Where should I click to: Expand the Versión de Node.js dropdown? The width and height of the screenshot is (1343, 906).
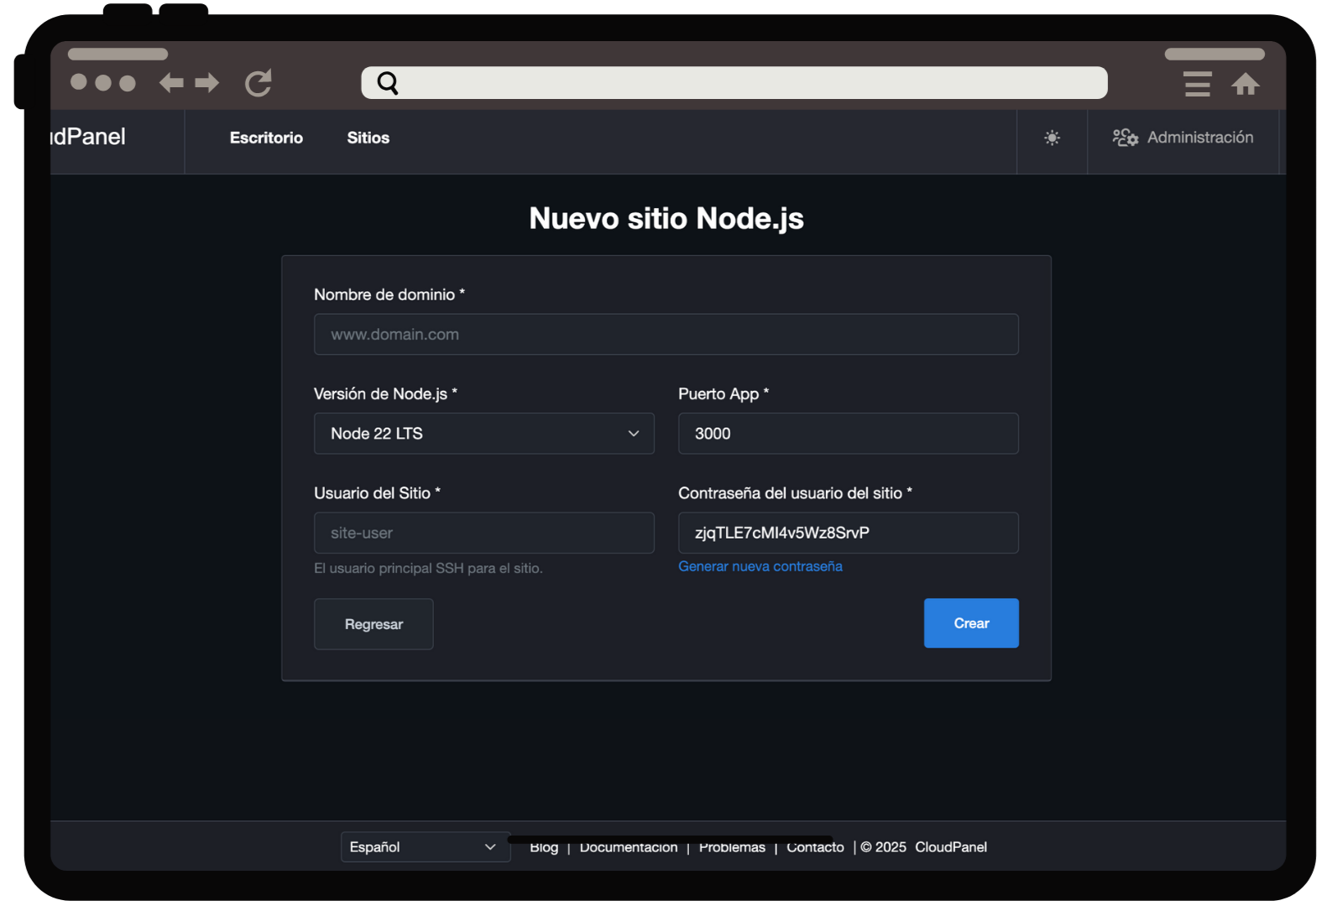(483, 434)
